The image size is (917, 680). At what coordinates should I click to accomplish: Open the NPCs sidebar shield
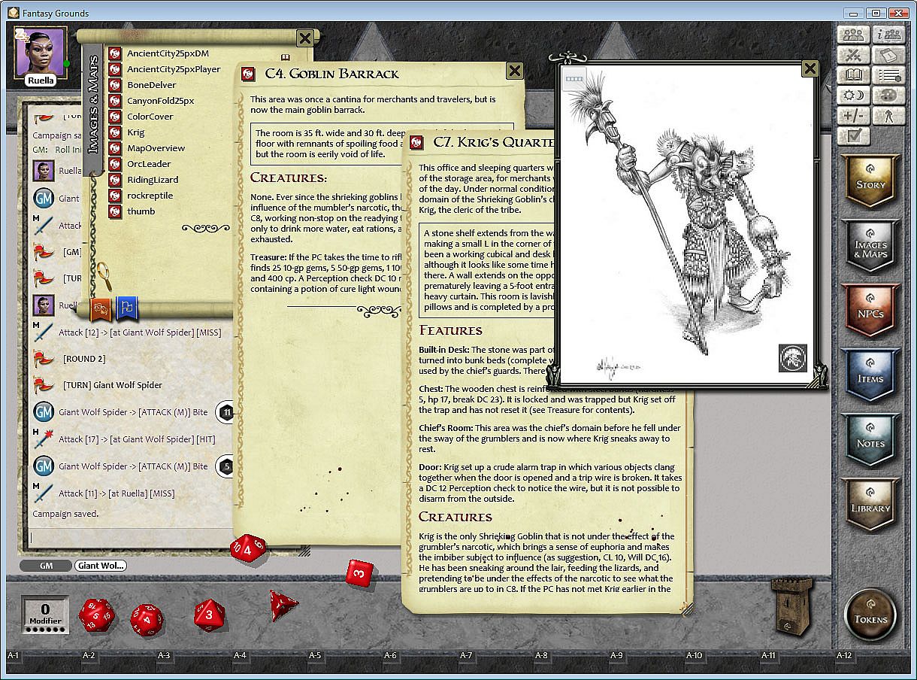pyautogui.click(x=870, y=312)
